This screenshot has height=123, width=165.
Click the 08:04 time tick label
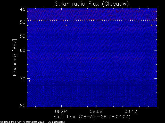click(61, 111)
